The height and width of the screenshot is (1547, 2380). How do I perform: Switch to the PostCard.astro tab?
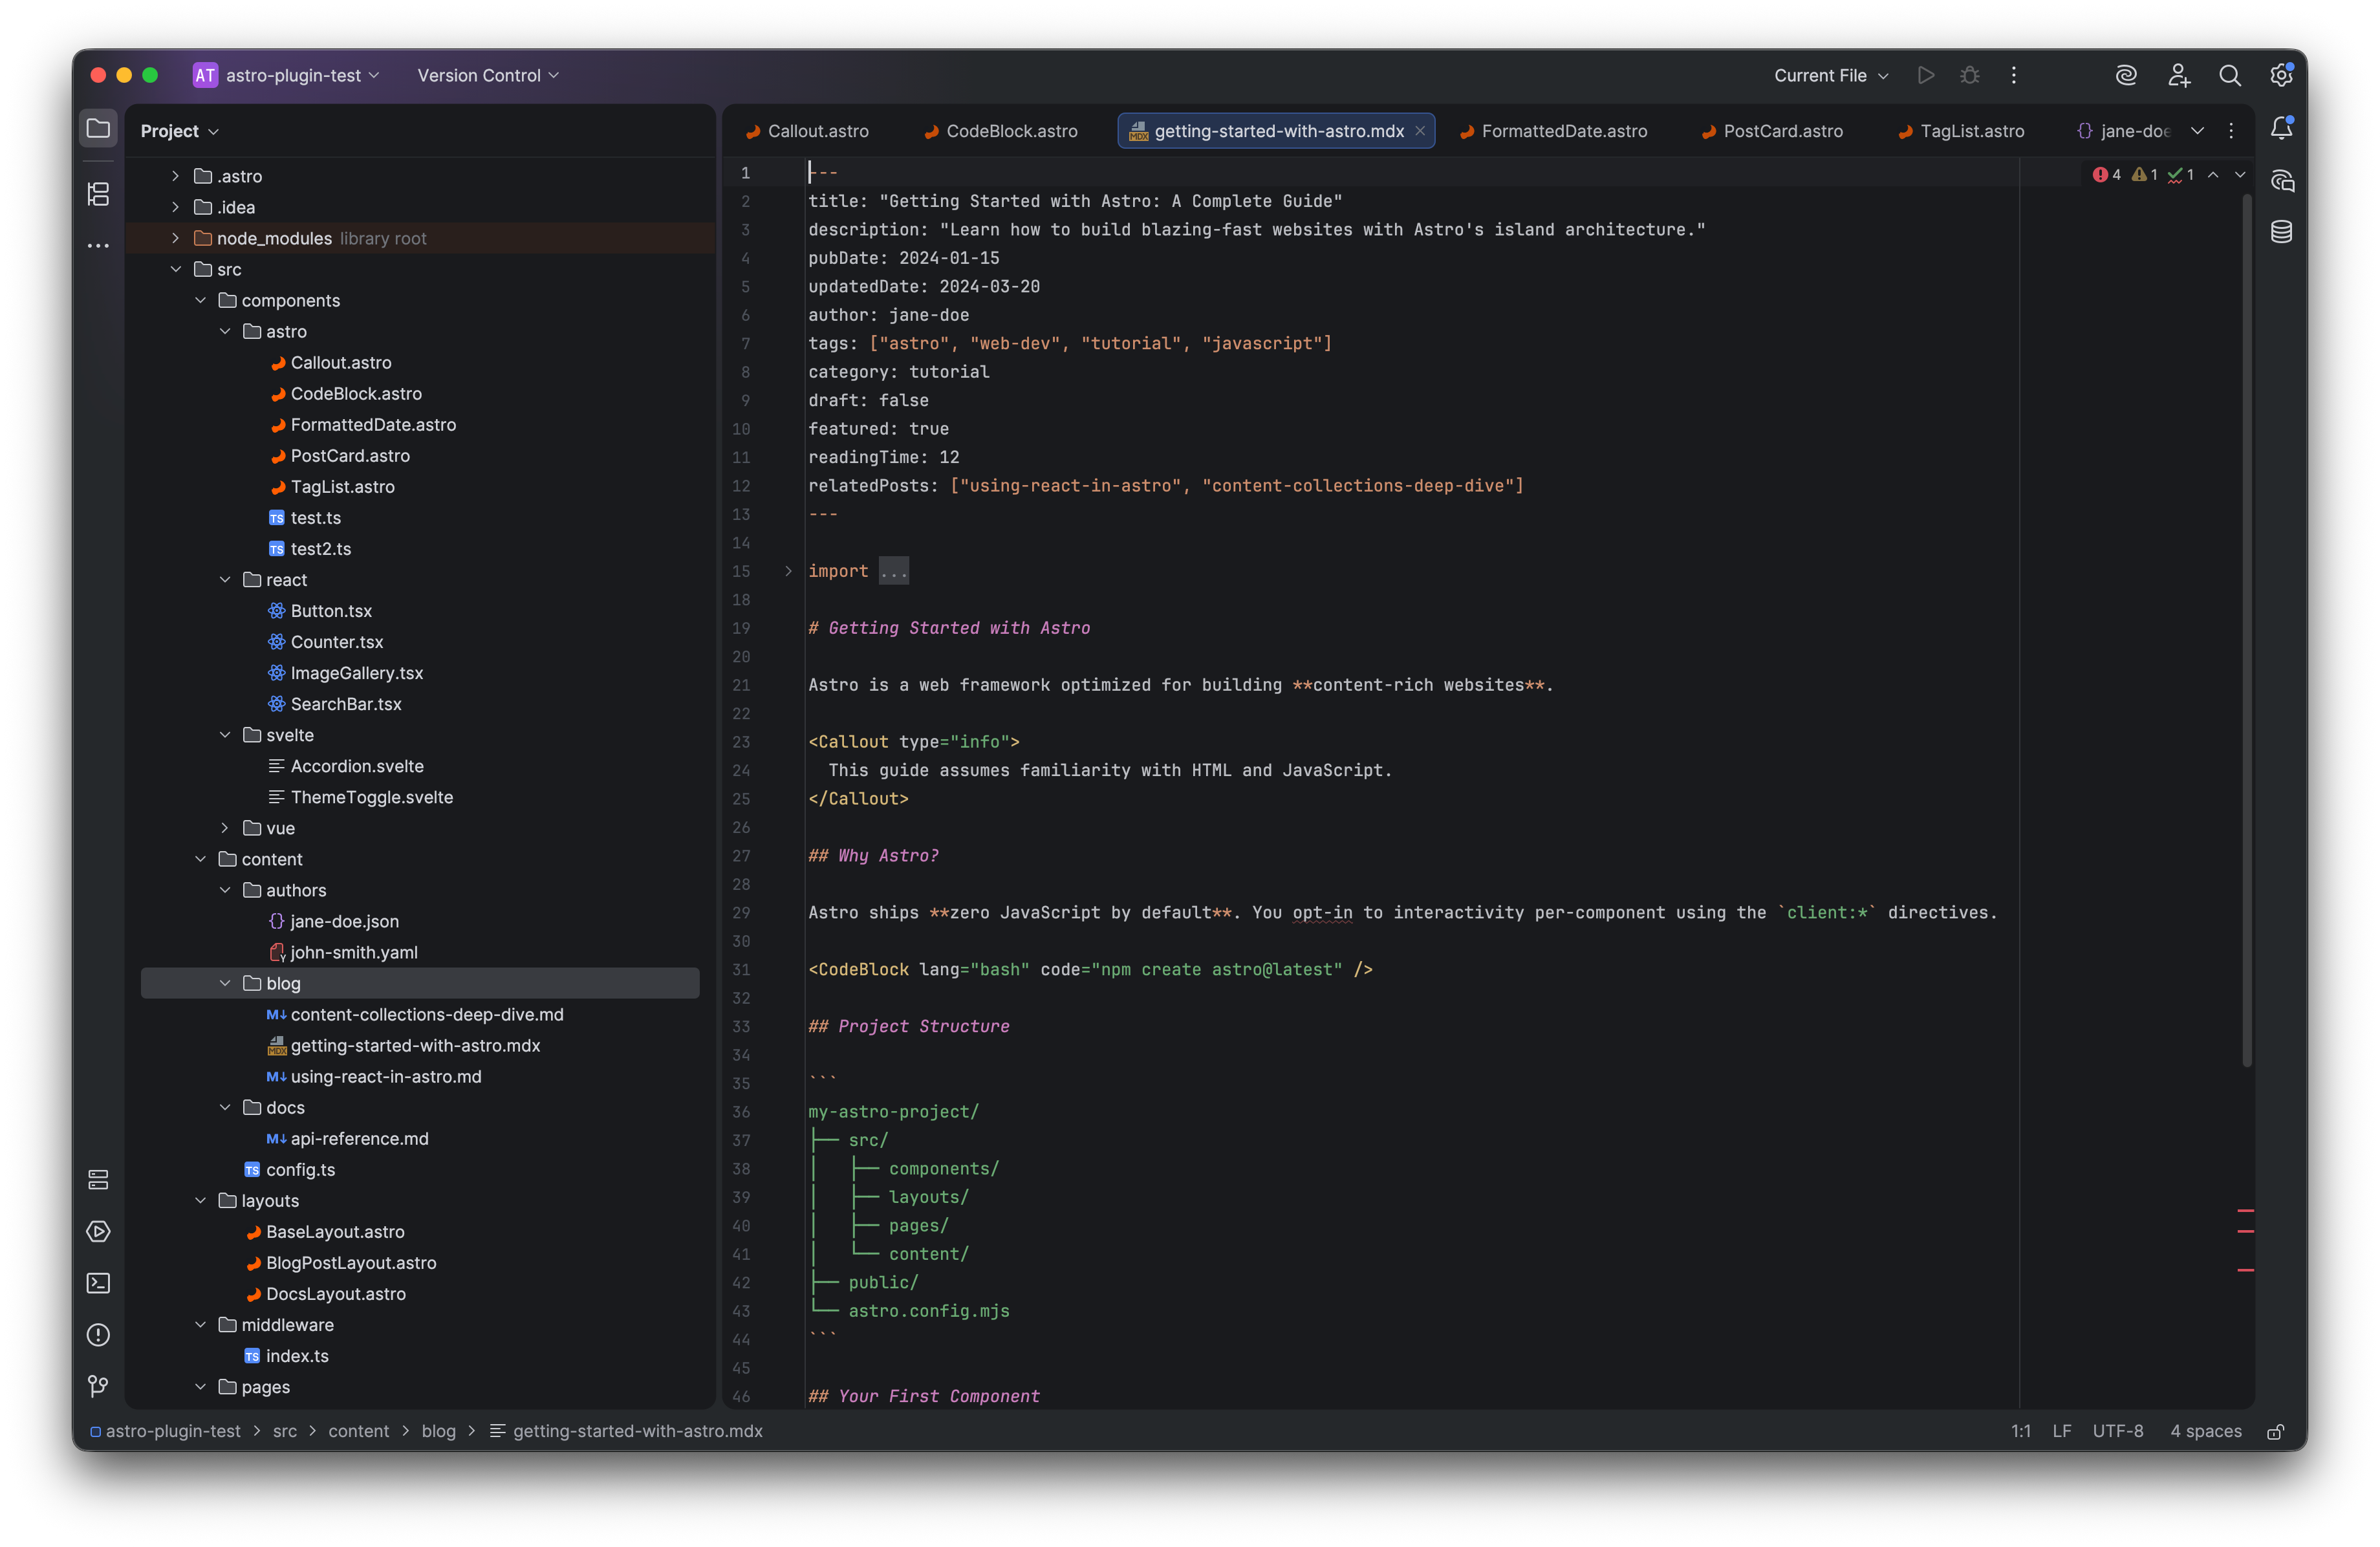pos(1782,131)
